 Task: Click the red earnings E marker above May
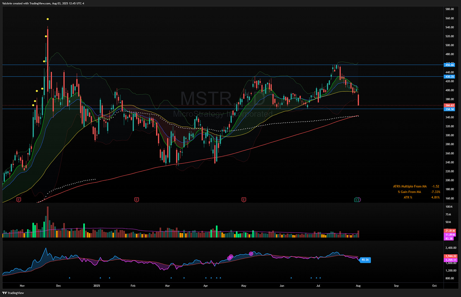tap(243, 200)
